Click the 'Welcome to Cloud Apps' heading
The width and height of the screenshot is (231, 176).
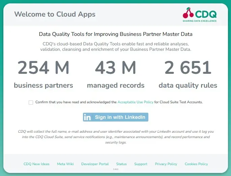55,14
